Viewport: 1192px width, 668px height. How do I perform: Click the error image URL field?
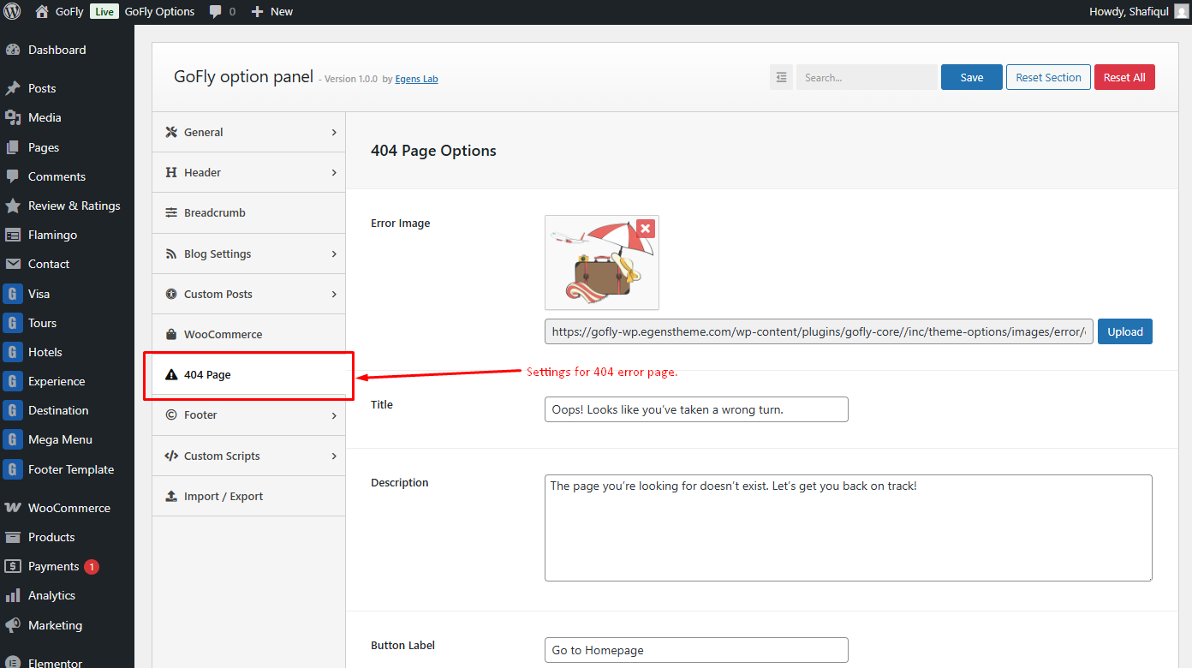(x=819, y=331)
